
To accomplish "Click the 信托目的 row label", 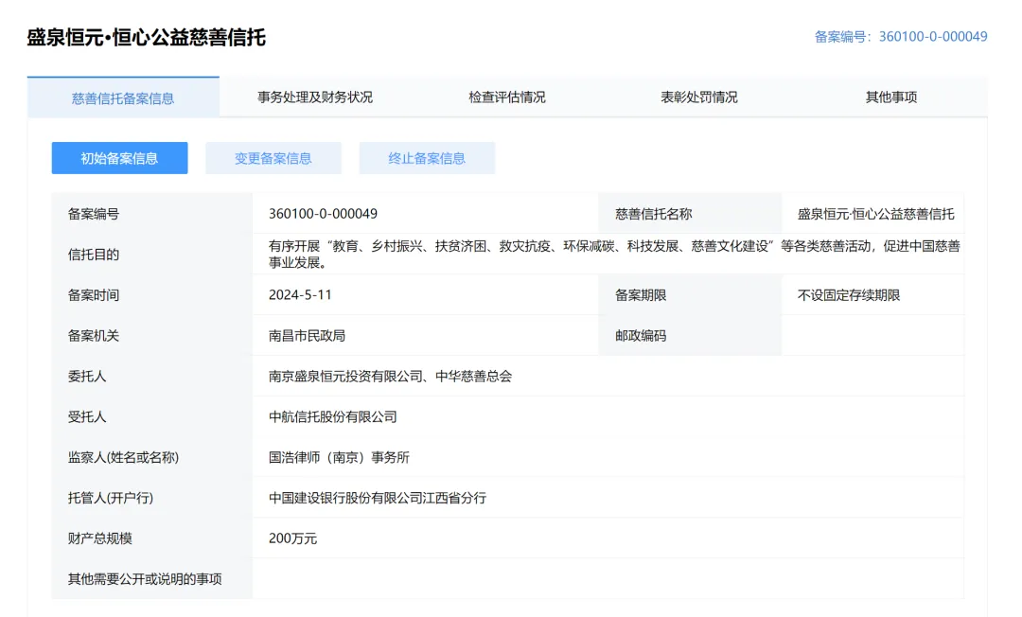I will click(93, 255).
